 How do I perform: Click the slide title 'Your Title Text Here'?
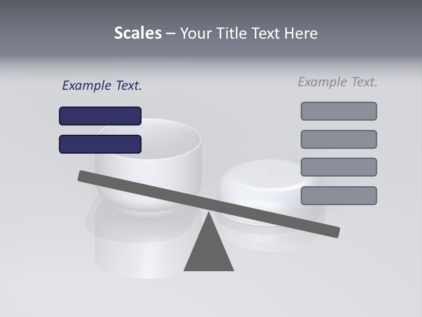pos(249,33)
